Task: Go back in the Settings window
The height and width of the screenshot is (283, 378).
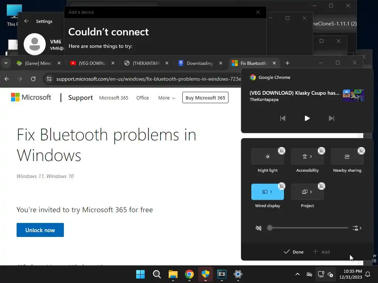Action: (x=27, y=21)
